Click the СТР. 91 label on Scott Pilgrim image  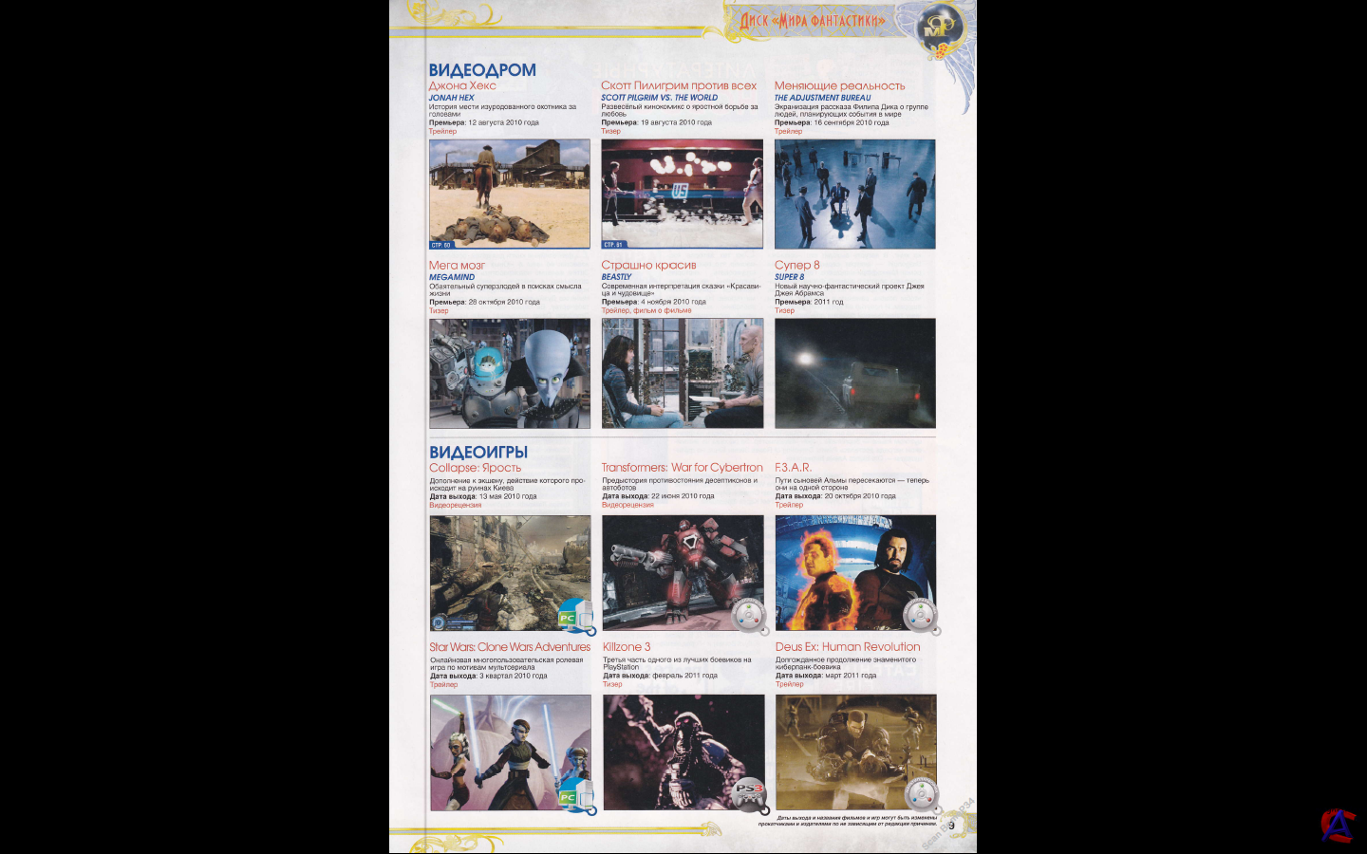[x=613, y=245]
